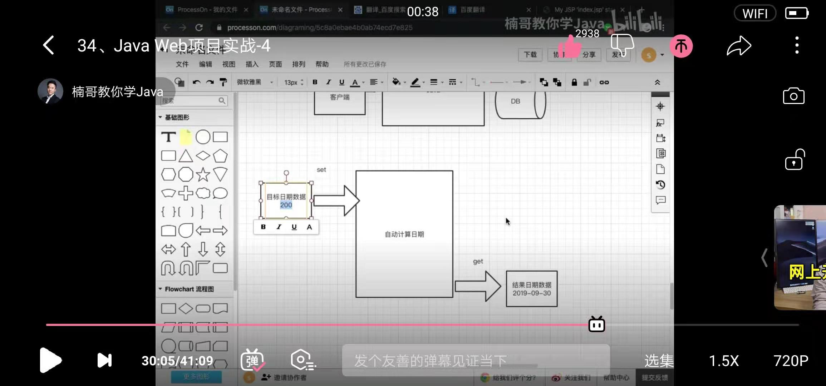The height and width of the screenshot is (386, 826).
Task: Open the 1.5X playback speed selector
Action: 723,361
